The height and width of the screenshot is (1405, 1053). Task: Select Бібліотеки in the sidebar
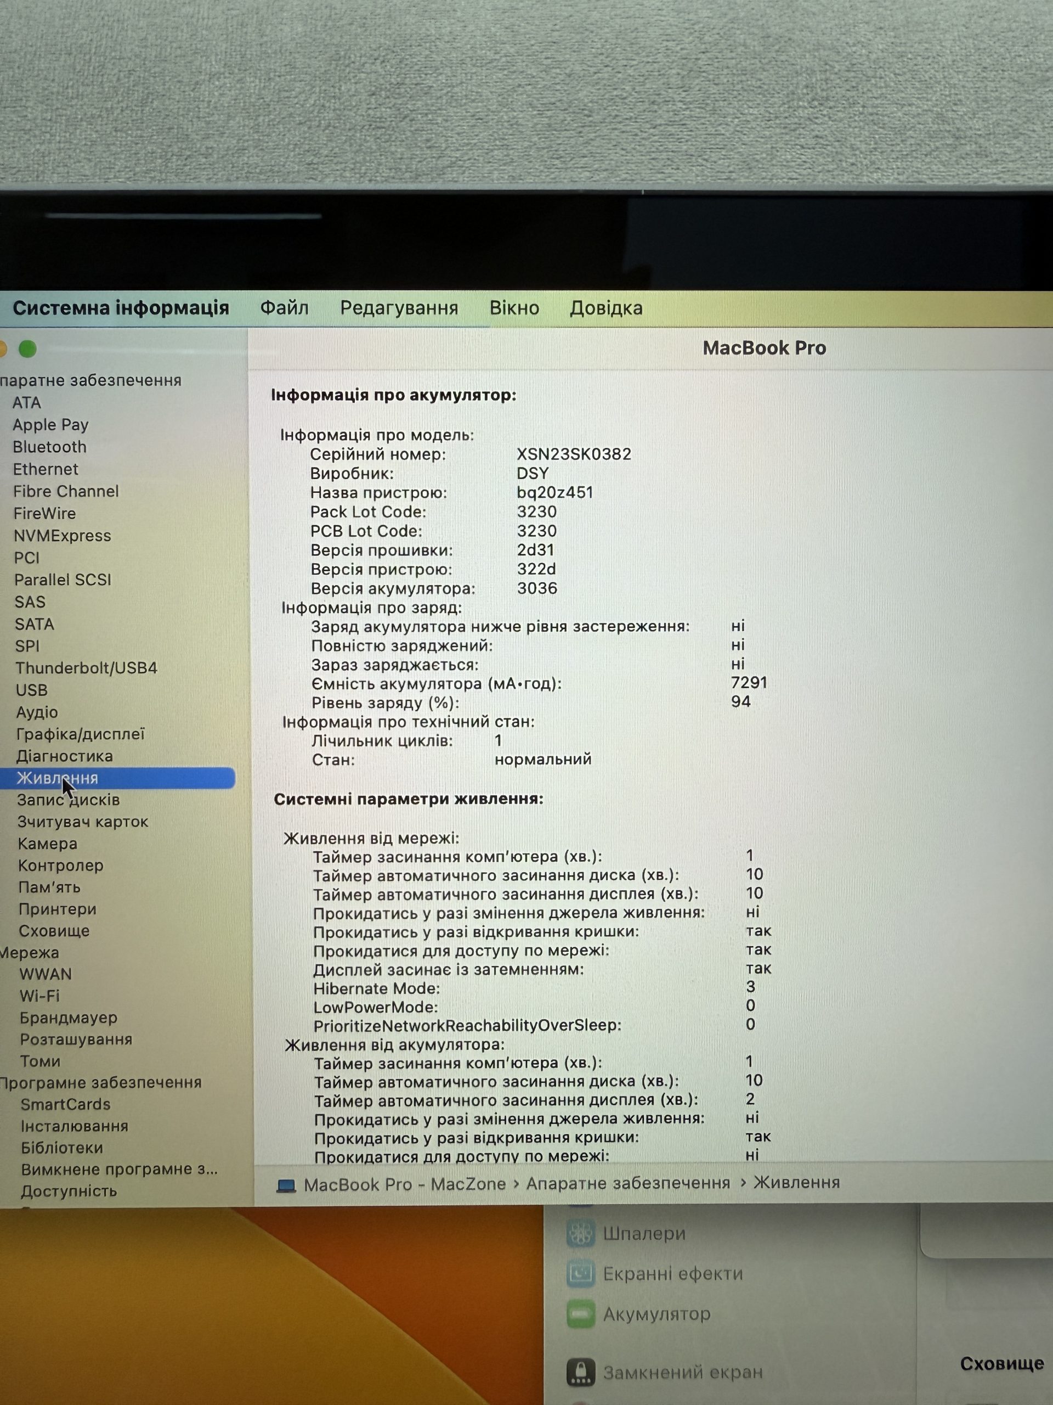click(x=61, y=1148)
